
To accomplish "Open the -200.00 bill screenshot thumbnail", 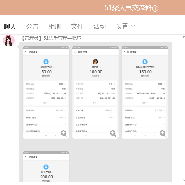I will coord(46,166).
